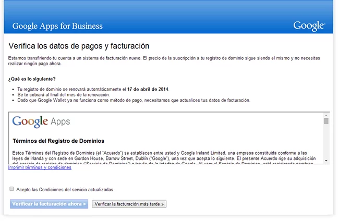339x222 pixels.
Task: Click Verificar la facturación más tarde button
Action: pyautogui.click(x=129, y=204)
